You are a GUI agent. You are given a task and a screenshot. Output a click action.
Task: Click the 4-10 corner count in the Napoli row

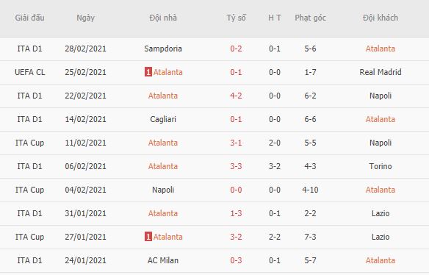310,190
